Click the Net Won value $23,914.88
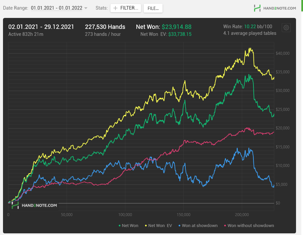This screenshot has width=303, height=235. tap(177, 27)
